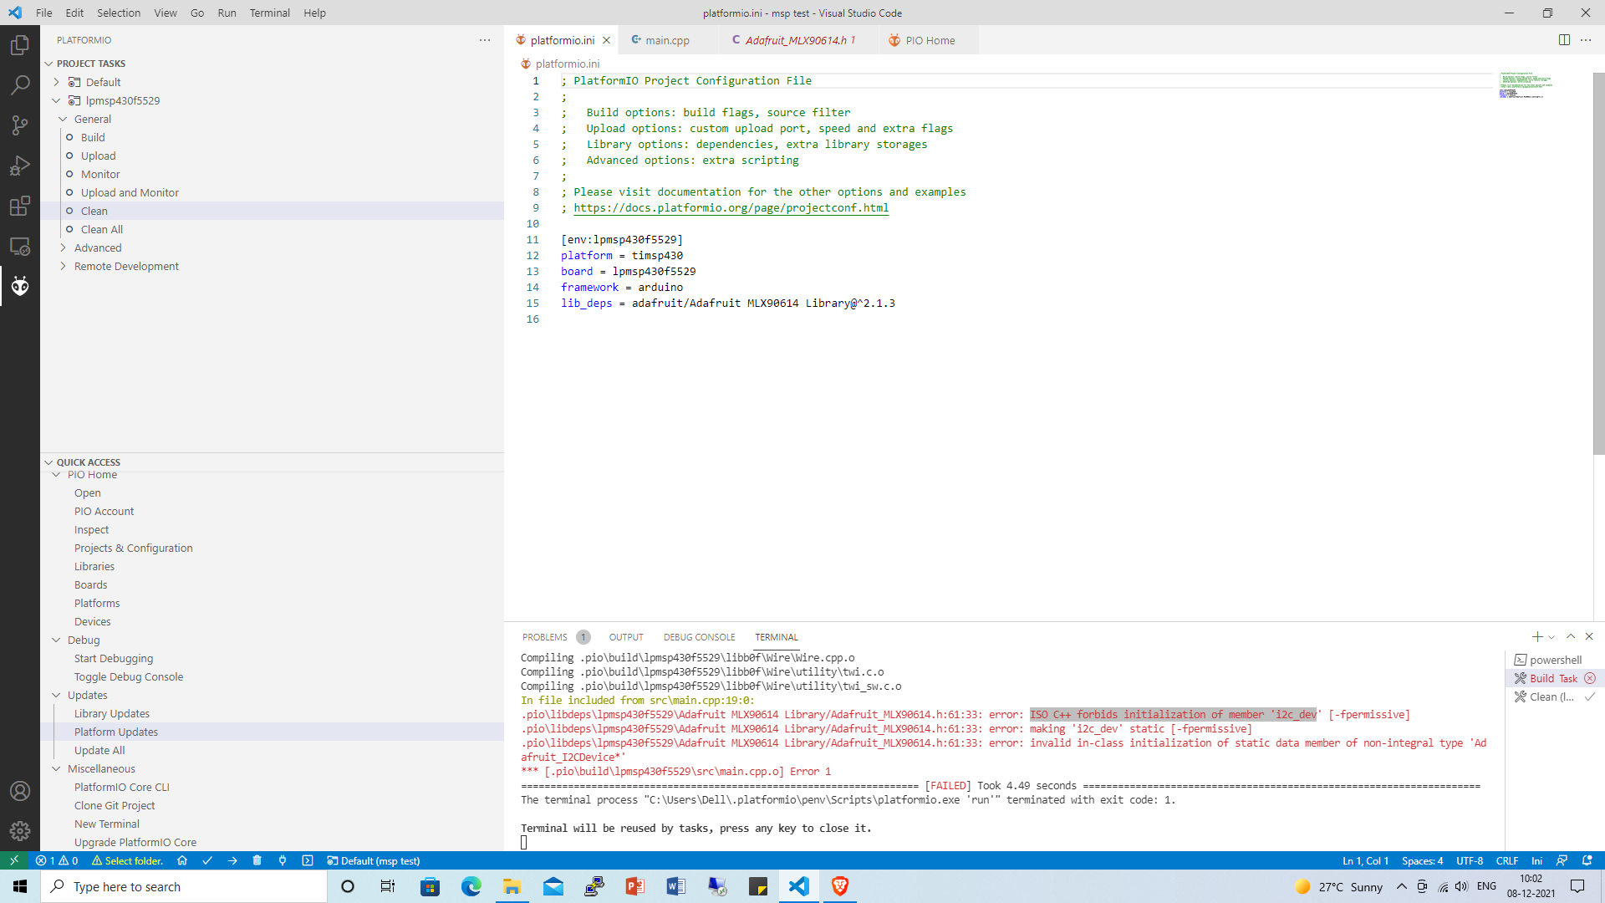Select the powershell terminal entry

(x=1554, y=660)
